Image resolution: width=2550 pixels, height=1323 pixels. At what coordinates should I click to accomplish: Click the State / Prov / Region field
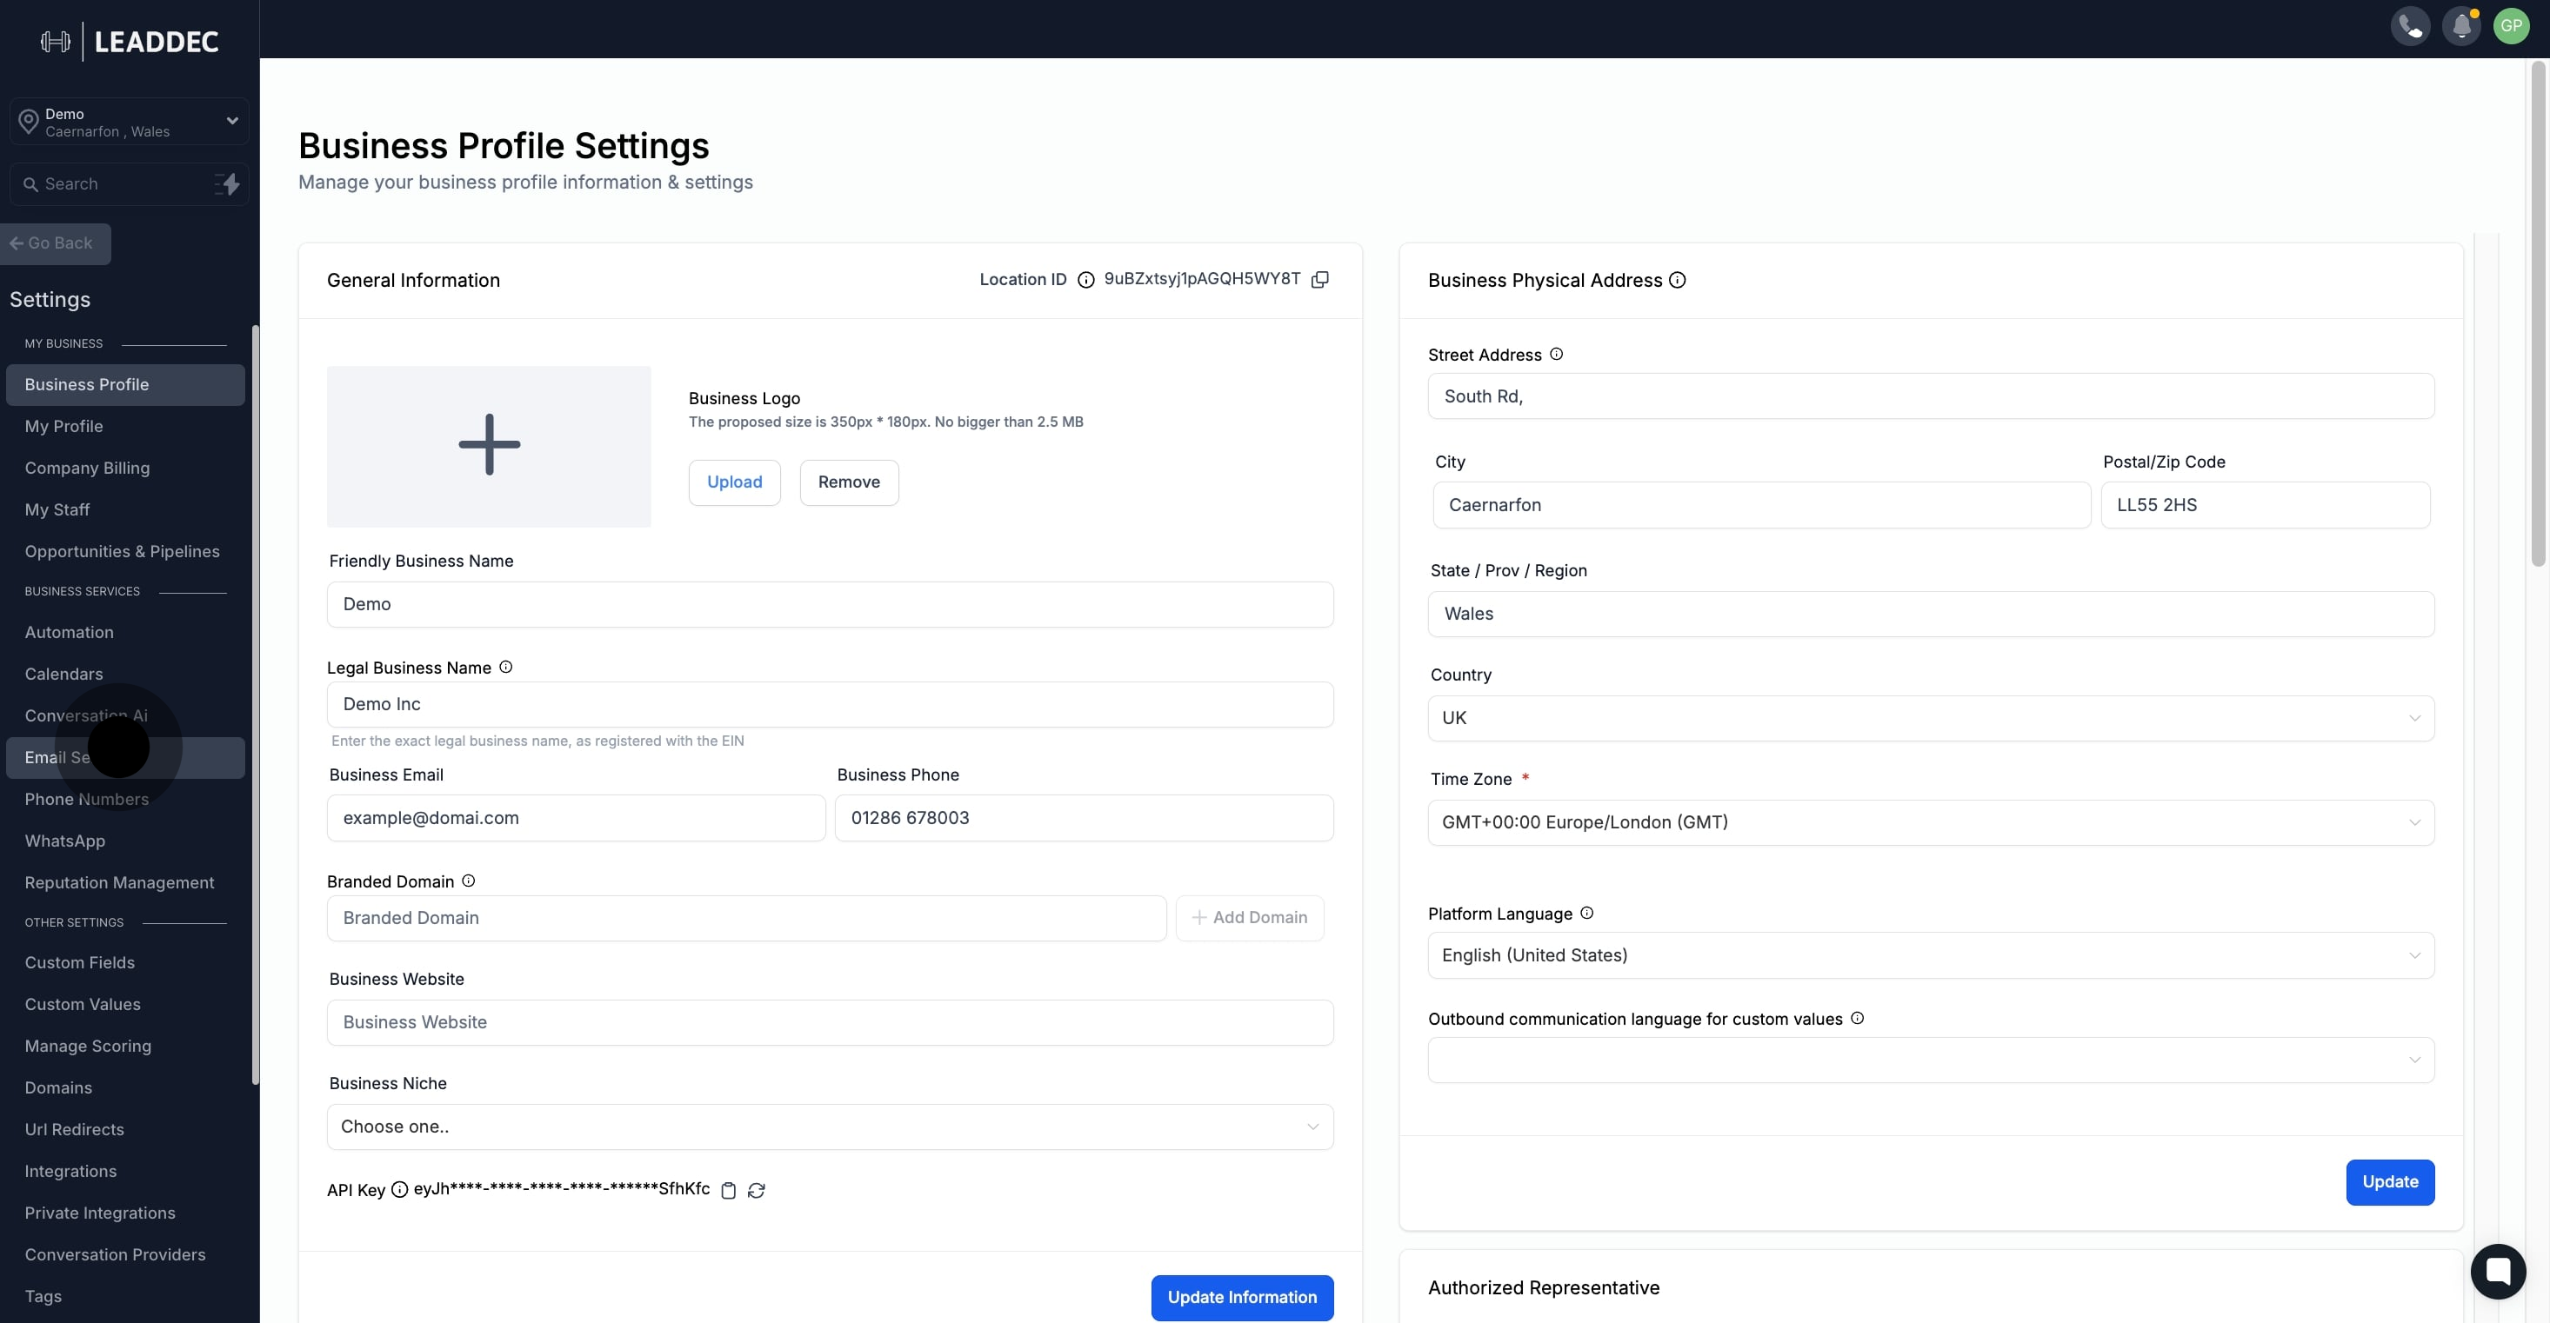(x=1930, y=614)
